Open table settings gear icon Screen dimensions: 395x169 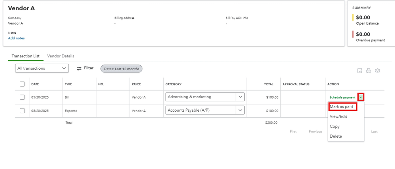pos(378,71)
